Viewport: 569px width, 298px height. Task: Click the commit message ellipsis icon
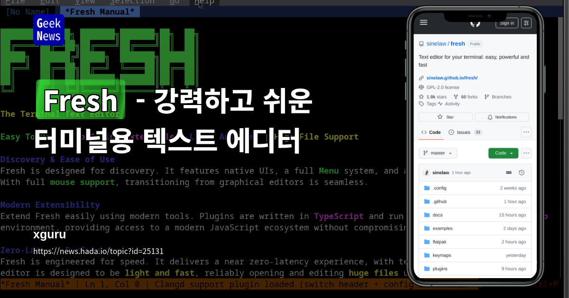tap(509, 173)
